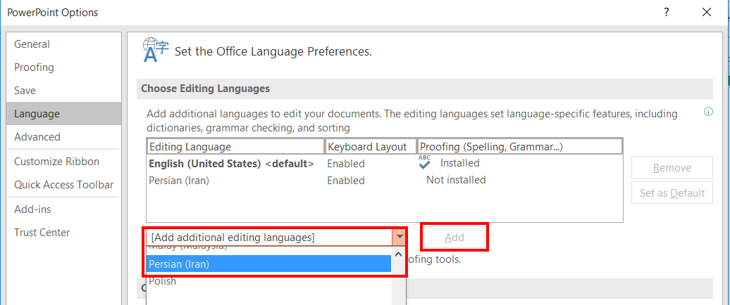Choose Persian (Iran) in dropdown list
Image resolution: width=730 pixels, height=305 pixels.
pos(268,264)
